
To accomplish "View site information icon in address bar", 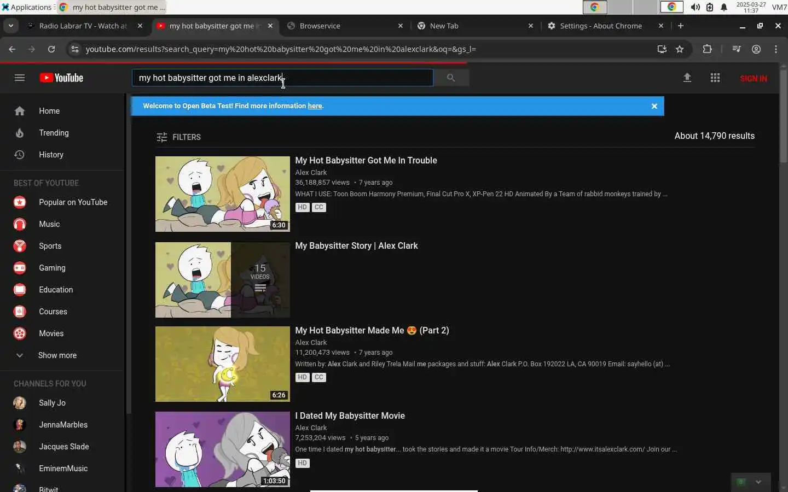I will (x=75, y=49).
